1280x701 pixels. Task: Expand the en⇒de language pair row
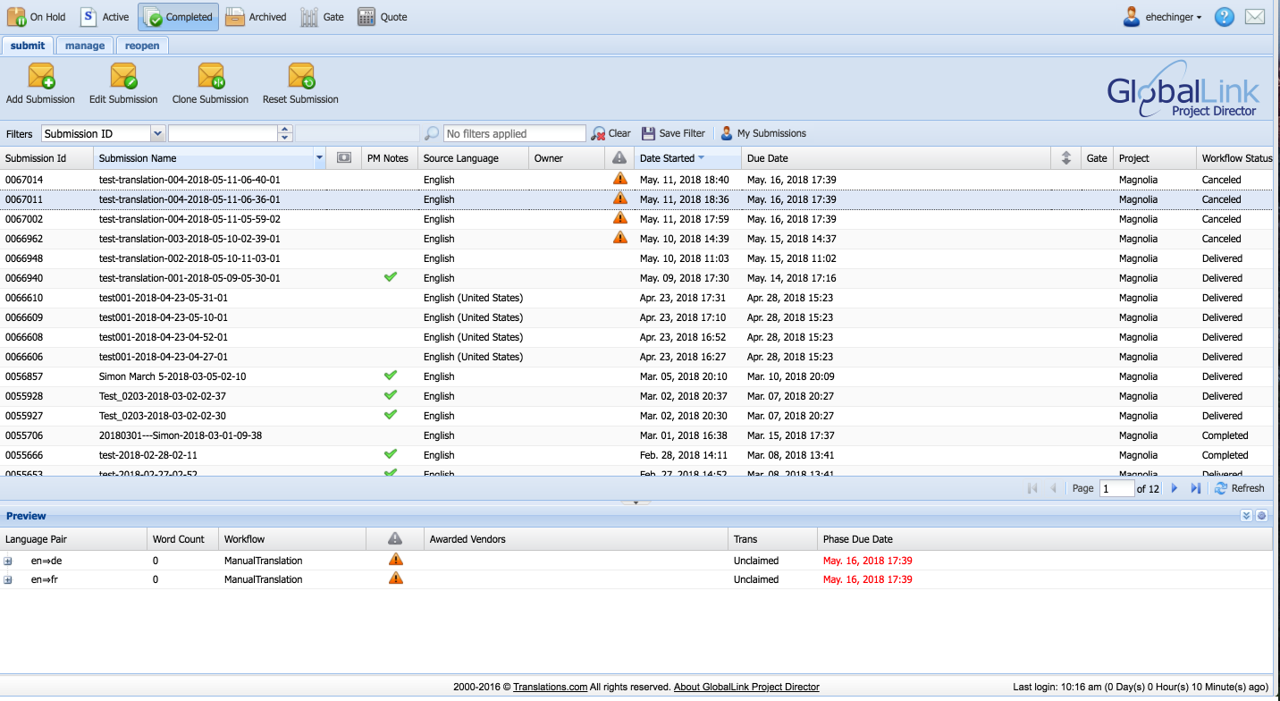click(x=8, y=561)
